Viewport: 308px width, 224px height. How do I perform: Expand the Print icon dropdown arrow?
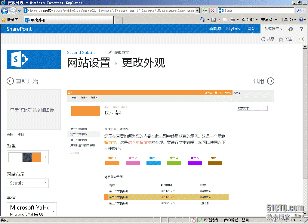point(238,20)
